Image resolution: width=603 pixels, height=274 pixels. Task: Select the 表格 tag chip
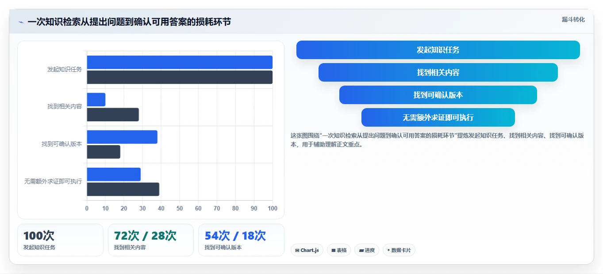339,250
